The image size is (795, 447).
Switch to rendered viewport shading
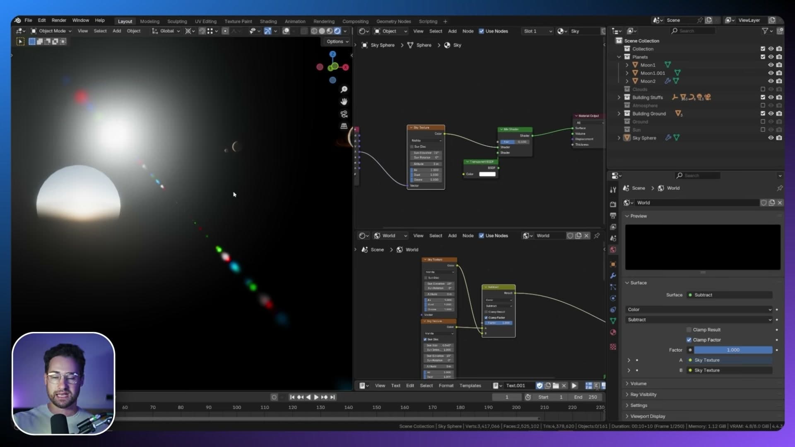click(x=337, y=31)
